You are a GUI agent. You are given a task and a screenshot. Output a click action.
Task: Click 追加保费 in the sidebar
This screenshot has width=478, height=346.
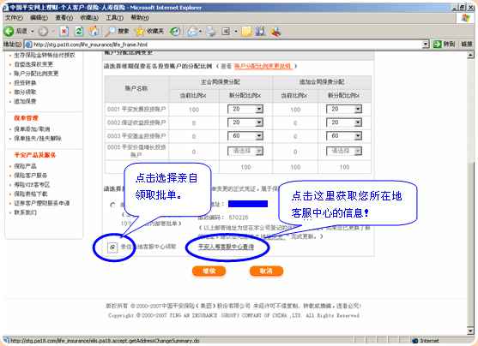coord(25,101)
